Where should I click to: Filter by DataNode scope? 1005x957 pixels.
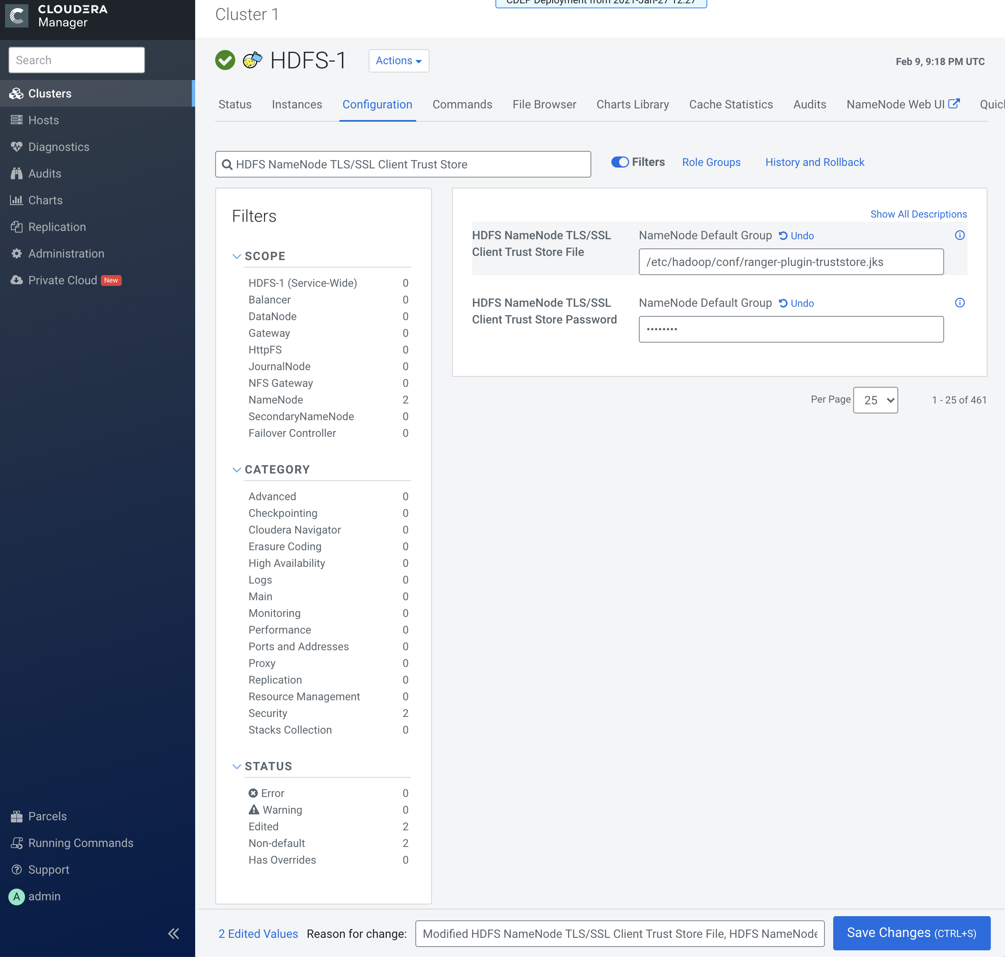328,317
